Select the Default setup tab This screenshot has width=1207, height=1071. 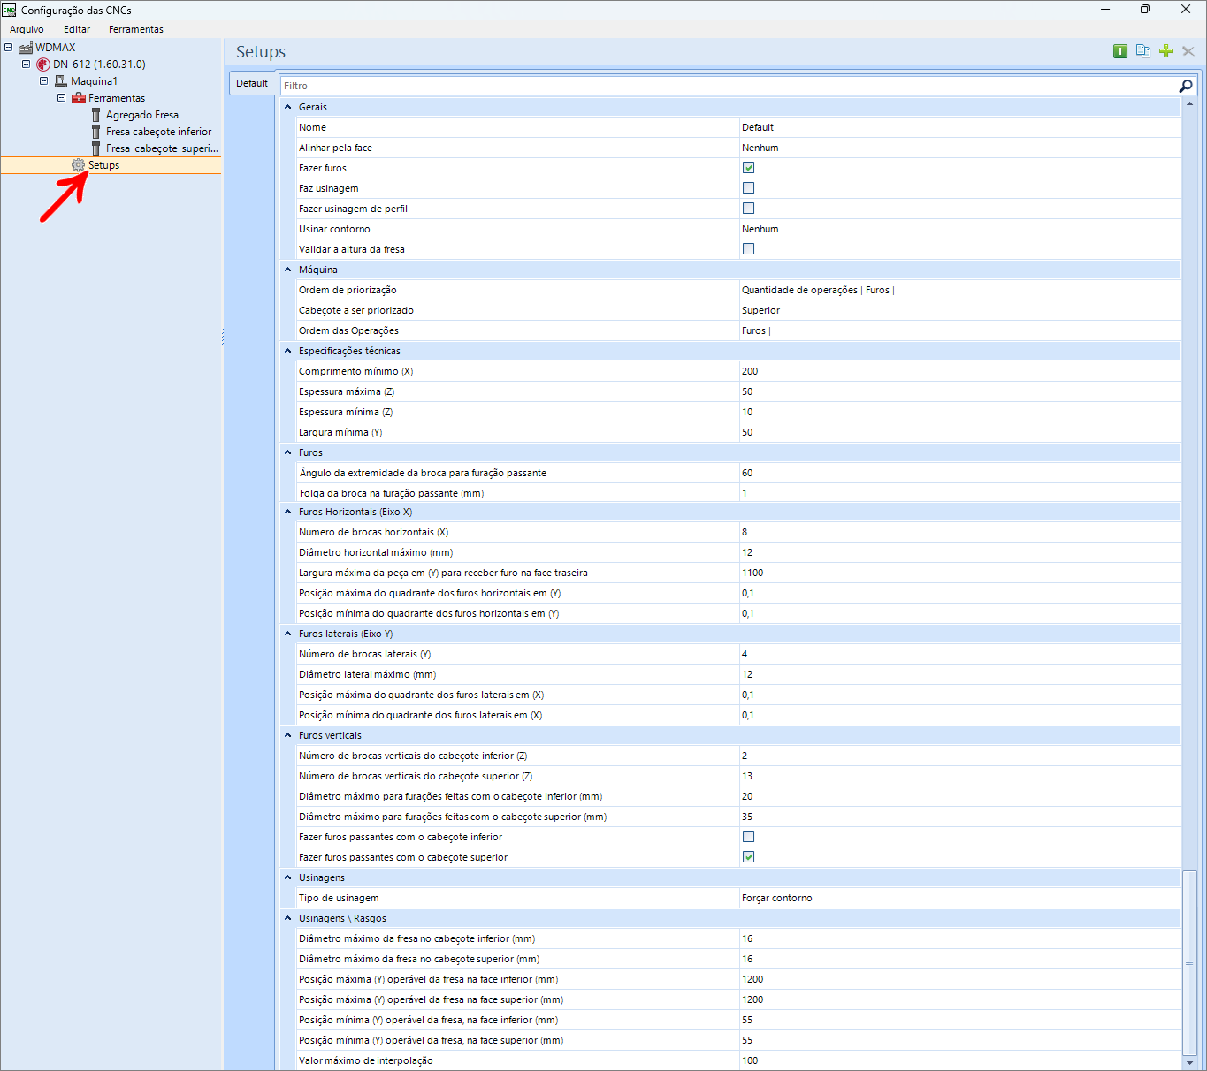pos(252,83)
